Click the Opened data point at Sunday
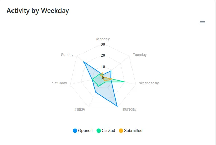The height and width of the screenshot is (145, 216). (x=83, y=62)
